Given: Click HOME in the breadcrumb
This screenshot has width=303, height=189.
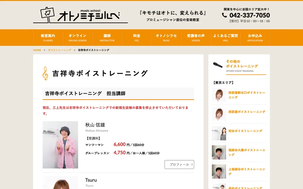Looking at the screenshot, I should pos(37,50).
